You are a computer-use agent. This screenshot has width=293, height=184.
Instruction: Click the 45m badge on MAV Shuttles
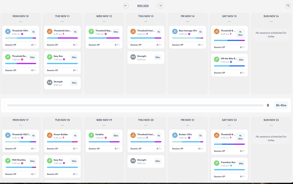[x=32, y=161]
